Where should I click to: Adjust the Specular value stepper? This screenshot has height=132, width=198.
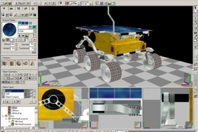35,44
